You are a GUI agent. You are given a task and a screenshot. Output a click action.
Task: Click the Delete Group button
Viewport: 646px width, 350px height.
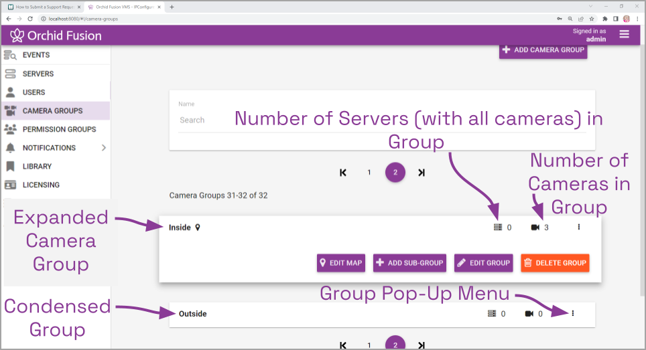[x=555, y=263]
